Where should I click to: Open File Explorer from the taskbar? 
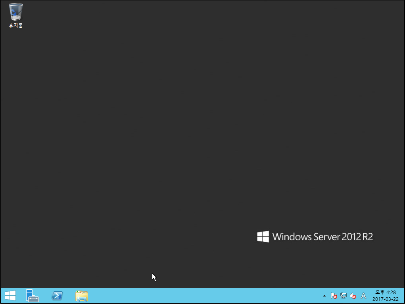[82, 296]
